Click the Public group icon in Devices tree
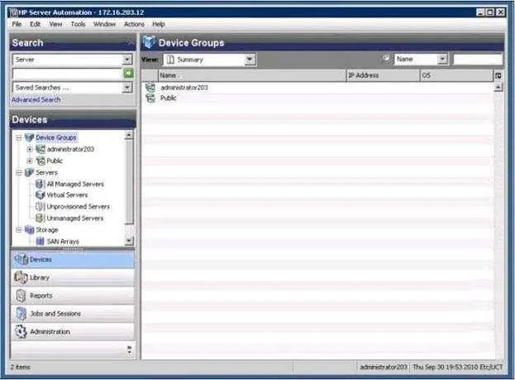The height and width of the screenshot is (380, 515). click(41, 161)
